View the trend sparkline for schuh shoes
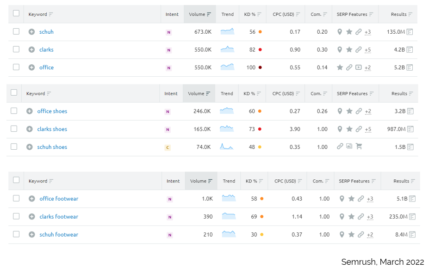This screenshot has width=429, height=268. click(x=227, y=146)
